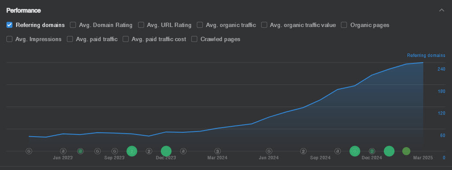Enable the Avg. URL Rating checkbox
The width and height of the screenshot is (452, 170).
(x=141, y=25)
